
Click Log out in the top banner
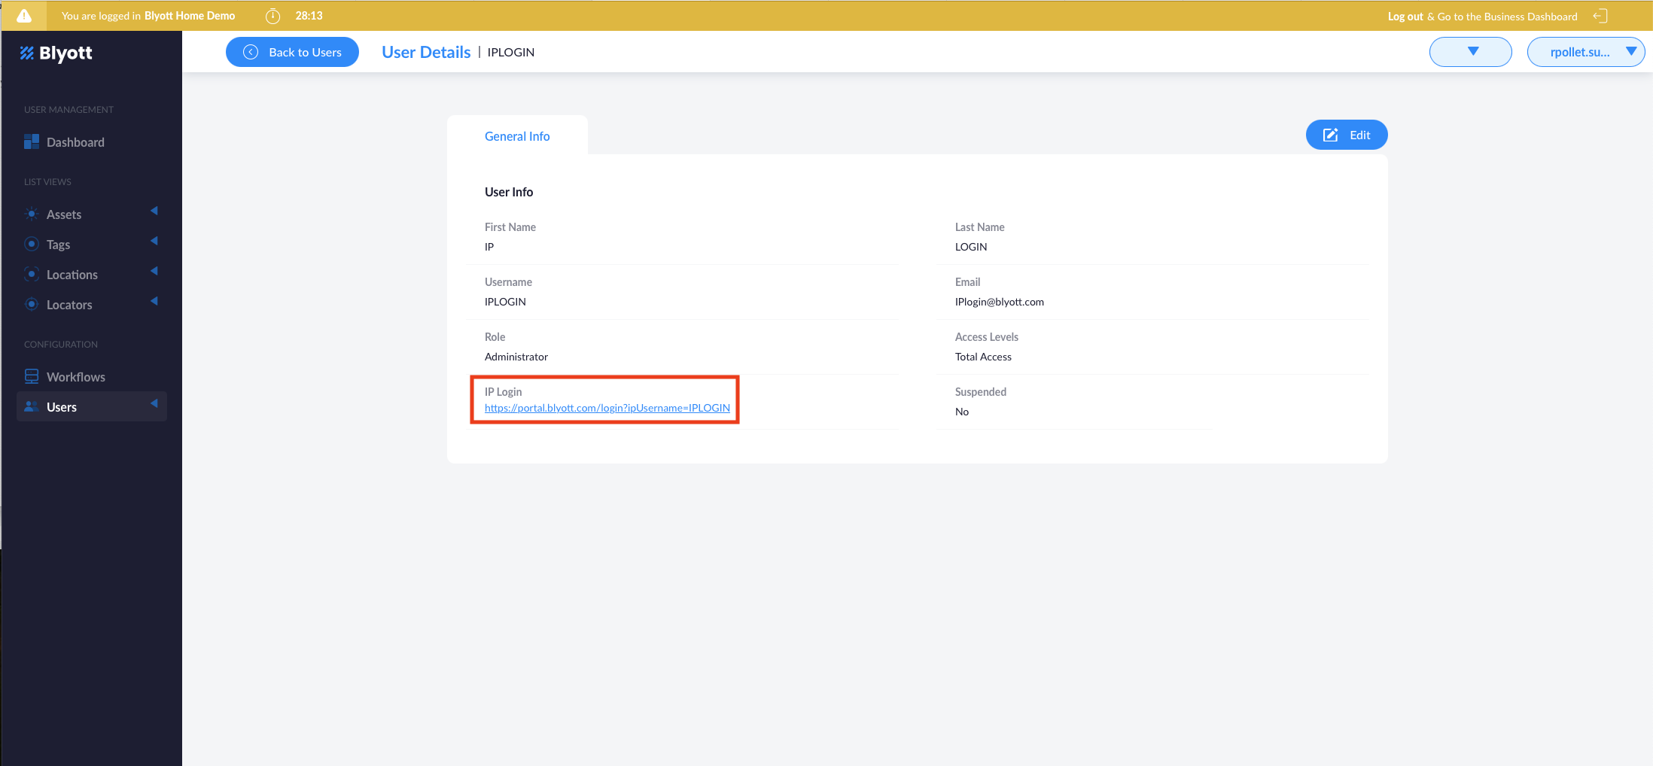tap(1405, 16)
